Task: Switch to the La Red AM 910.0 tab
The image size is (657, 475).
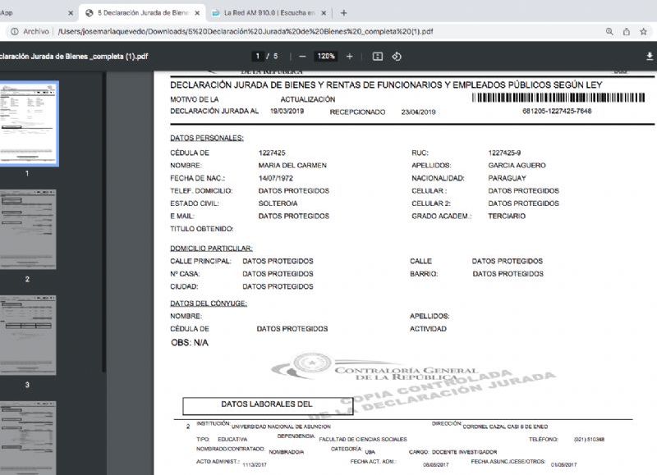Action: point(269,13)
